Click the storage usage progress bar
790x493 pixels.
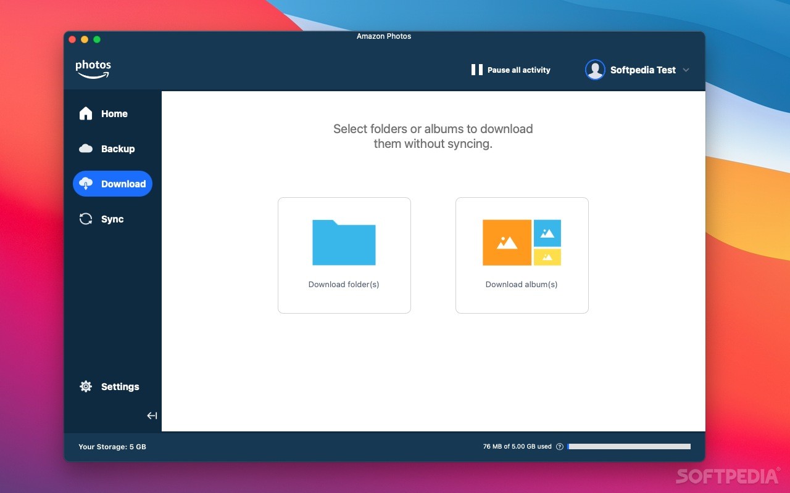(x=629, y=446)
